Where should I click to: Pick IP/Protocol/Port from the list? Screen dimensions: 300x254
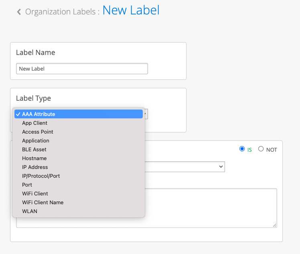41,176
